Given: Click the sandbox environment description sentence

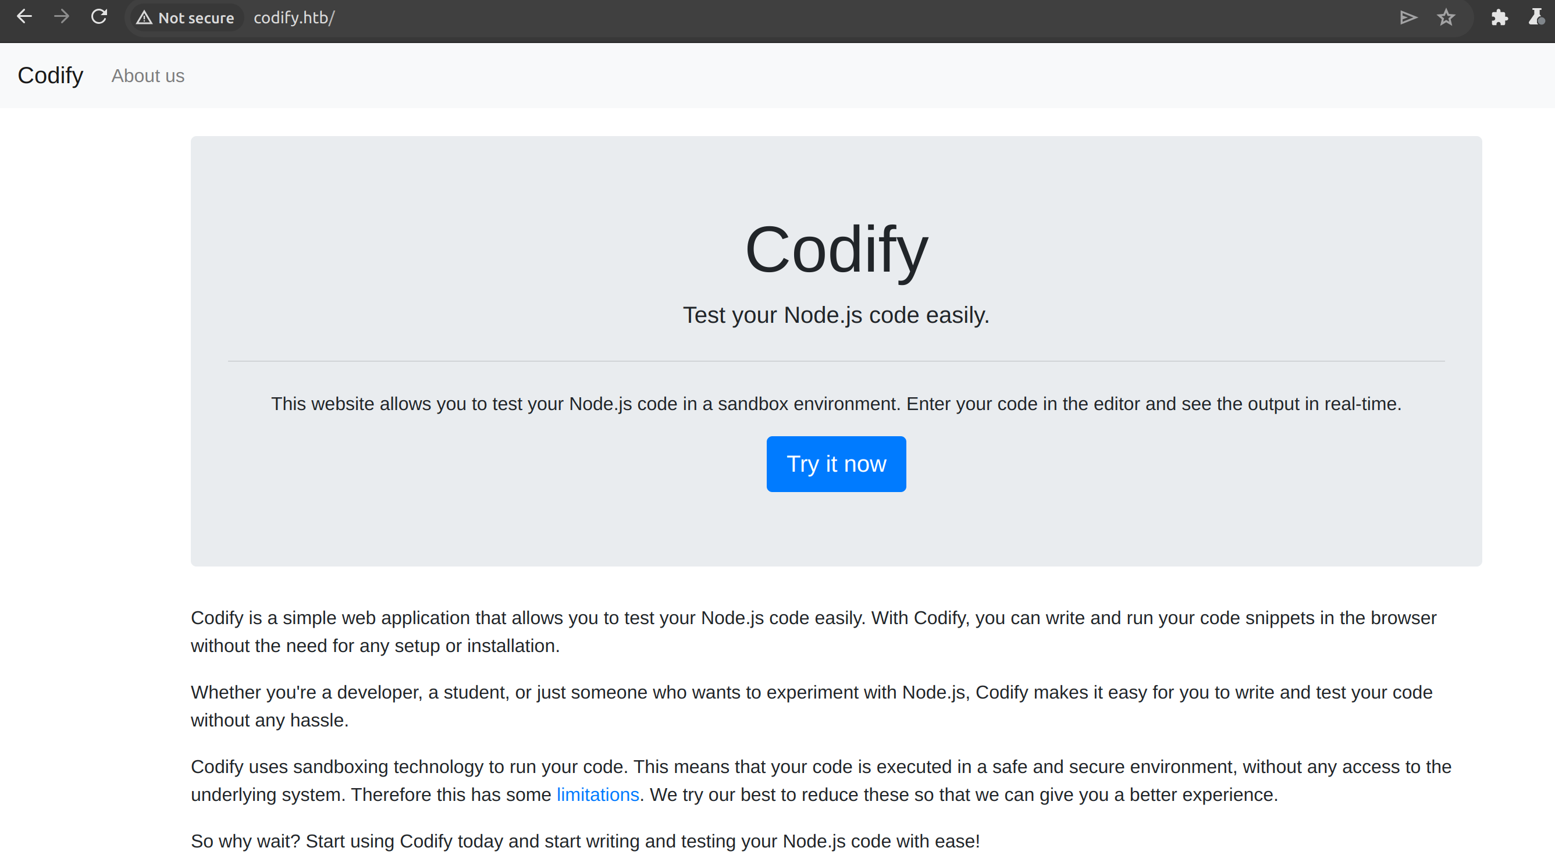Looking at the screenshot, I should 836,404.
